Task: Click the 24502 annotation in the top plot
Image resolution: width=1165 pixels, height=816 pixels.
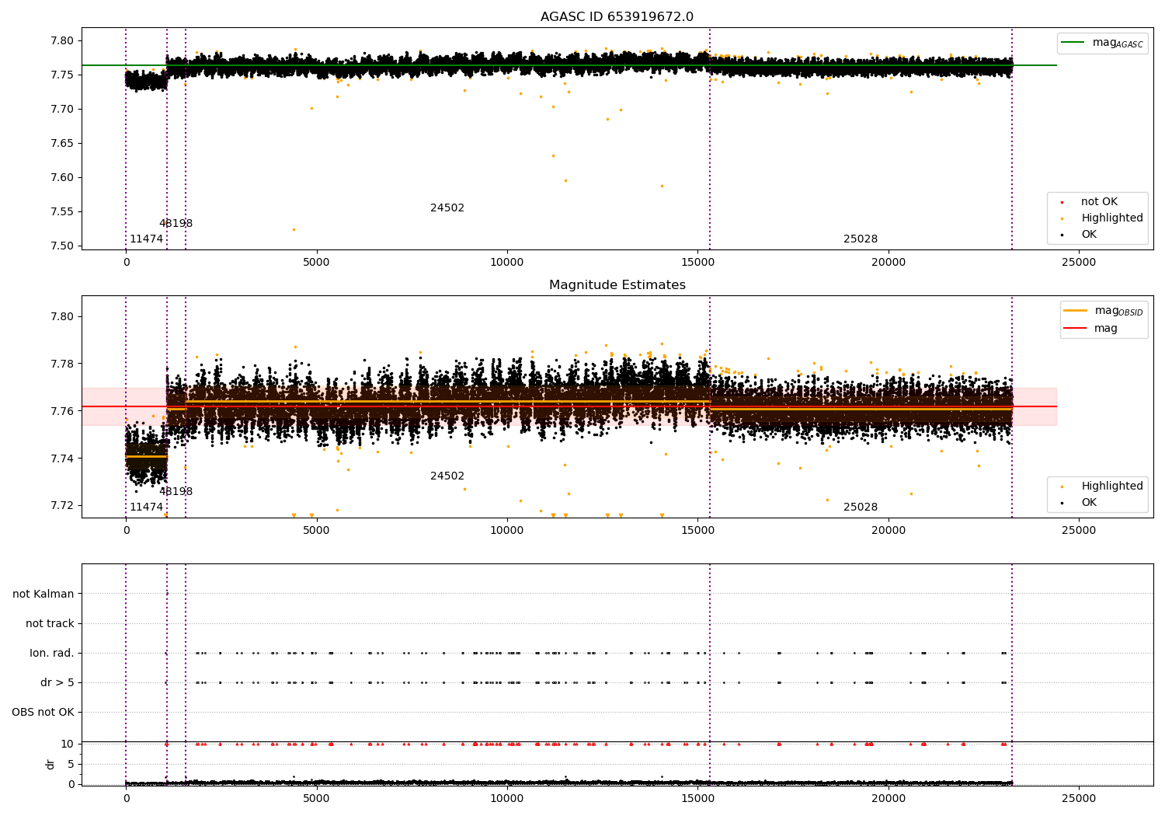Action: (x=447, y=208)
